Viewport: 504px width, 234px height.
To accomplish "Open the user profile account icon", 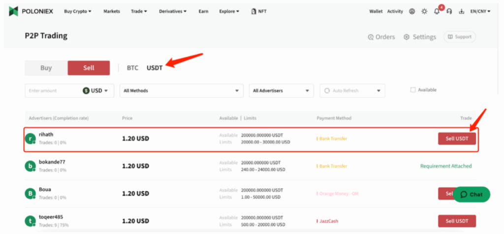I will pyautogui.click(x=412, y=11).
